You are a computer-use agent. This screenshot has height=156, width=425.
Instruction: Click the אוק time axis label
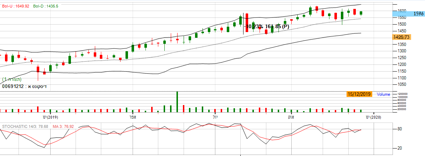pos(290,117)
